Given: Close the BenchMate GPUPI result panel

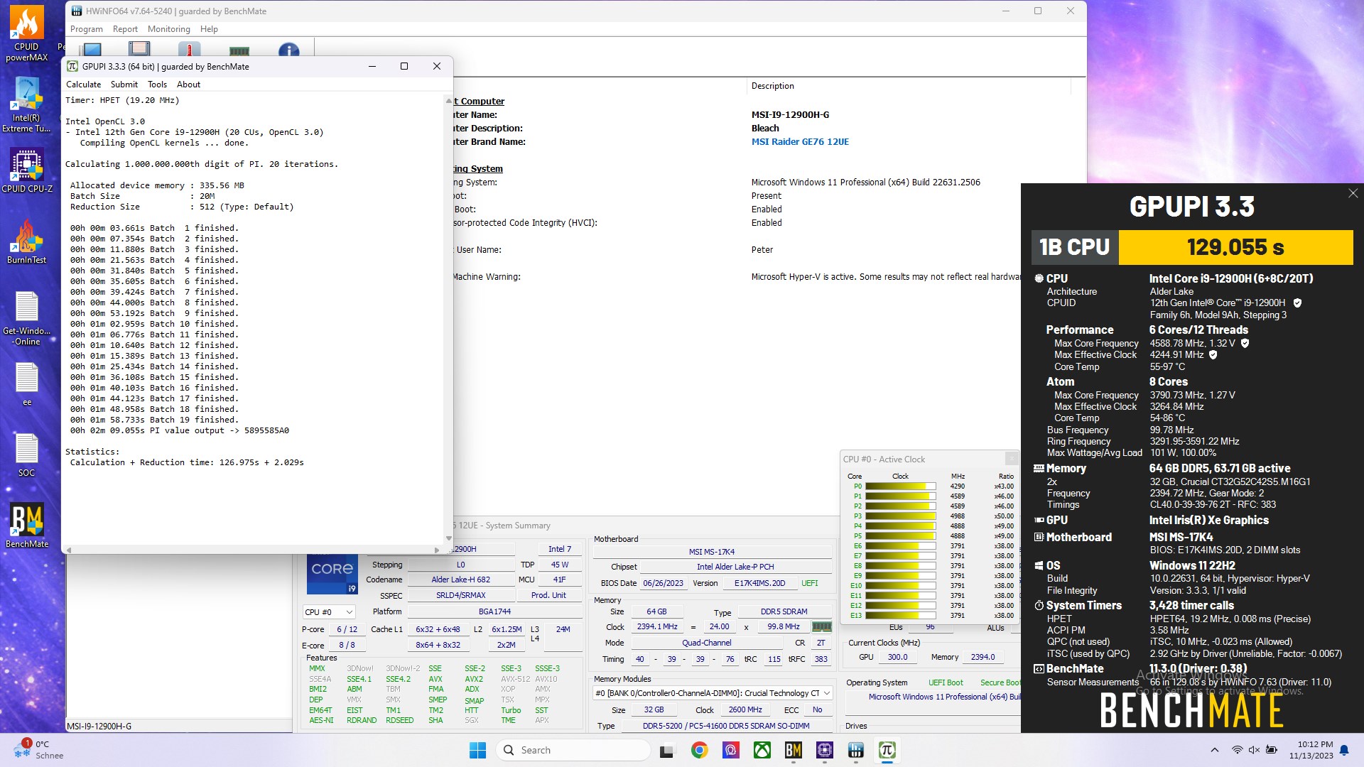Looking at the screenshot, I should [1353, 193].
